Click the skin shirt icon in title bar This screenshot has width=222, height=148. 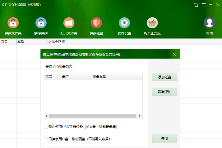pyautogui.click(x=196, y=5)
